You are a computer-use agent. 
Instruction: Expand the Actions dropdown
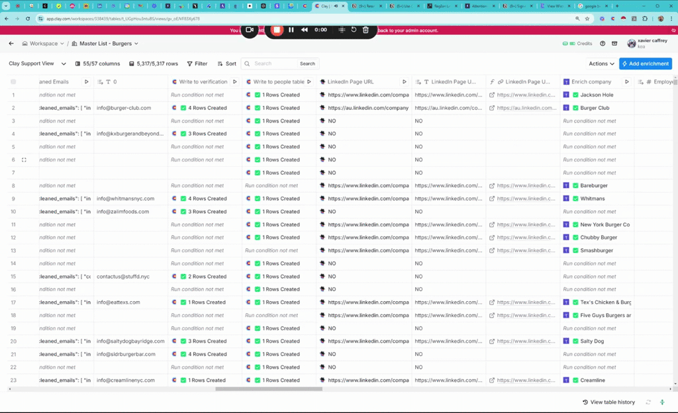click(601, 64)
